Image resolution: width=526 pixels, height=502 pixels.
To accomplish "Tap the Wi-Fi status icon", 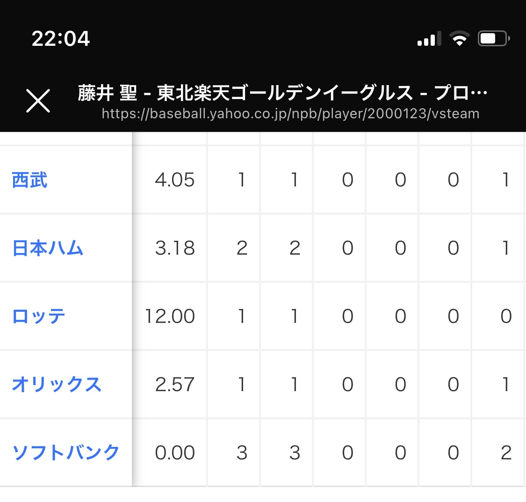I will click(460, 38).
